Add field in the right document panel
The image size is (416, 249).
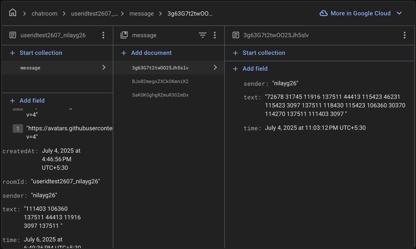pyautogui.click(x=255, y=69)
